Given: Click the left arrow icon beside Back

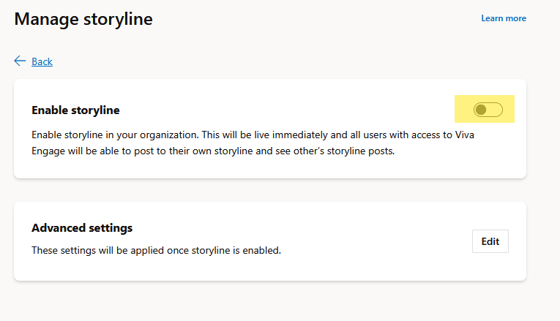Looking at the screenshot, I should point(20,61).
